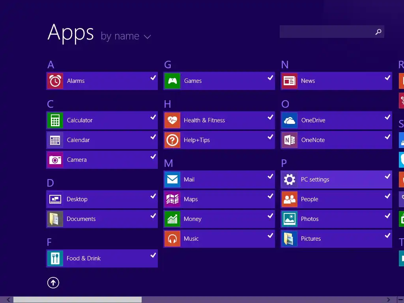404x303 pixels.
Task: Open the Help+Tips question mark icon
Action: coord(172,140)
